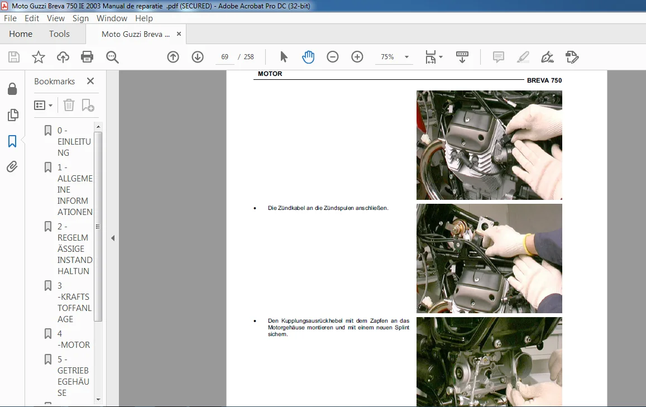Screen dimensions: 646x407
Task: Open the View menu
Action: point(56,18)
